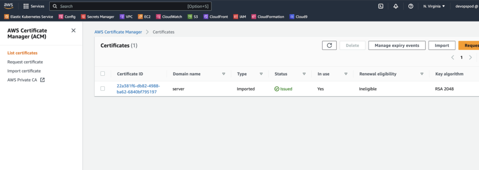Image resolution: width=479 pixels, height=170 pixels.
Task: Open the S3 service bookmark
Action: [x=193, y=17]
